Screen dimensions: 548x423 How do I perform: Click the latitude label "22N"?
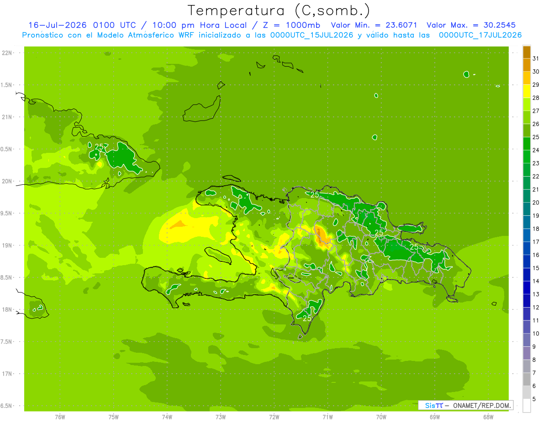coord(8,52)
